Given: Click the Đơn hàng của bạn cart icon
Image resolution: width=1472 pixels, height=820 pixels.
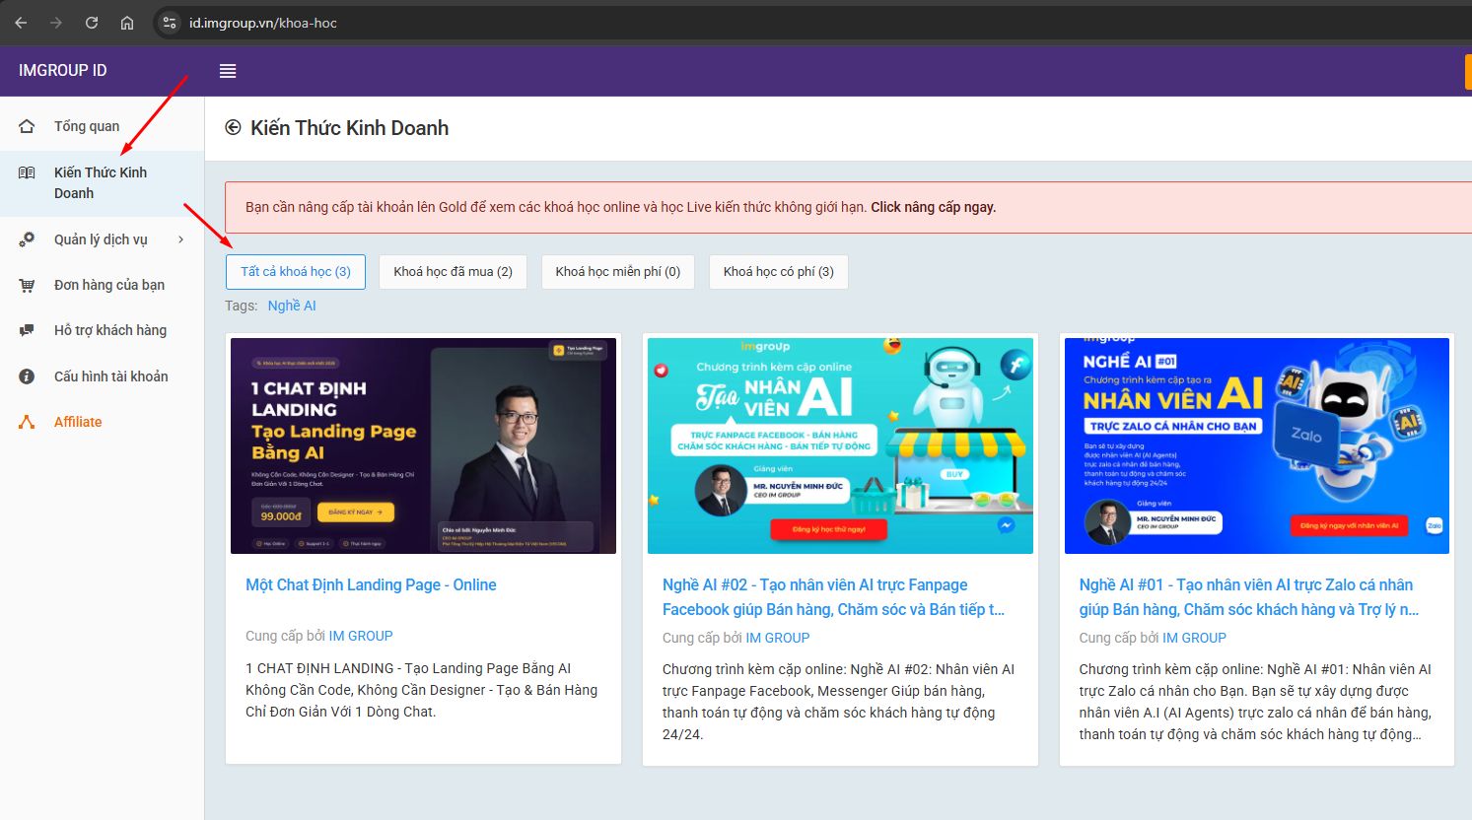Looking at the screenshot, I should (27, 286).
